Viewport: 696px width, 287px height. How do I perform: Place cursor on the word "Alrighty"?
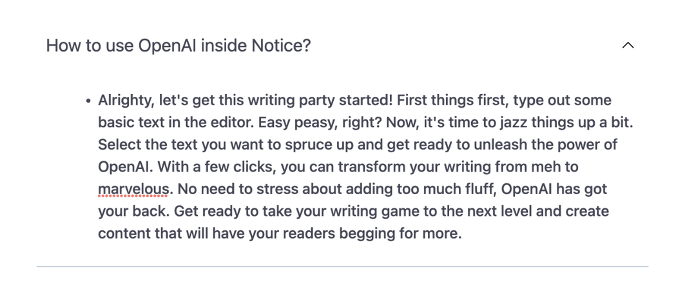(x=126, y=101)
